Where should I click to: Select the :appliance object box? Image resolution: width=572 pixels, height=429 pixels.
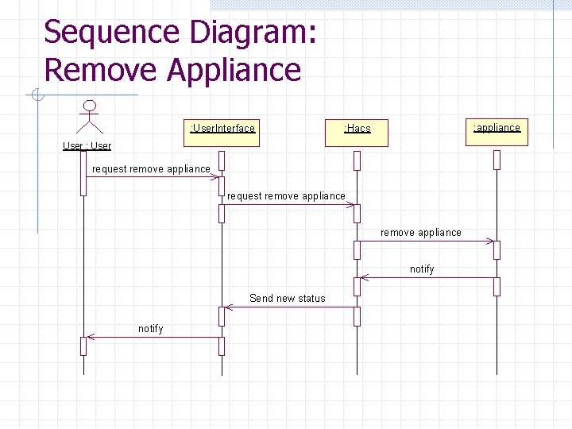point(497,132)
